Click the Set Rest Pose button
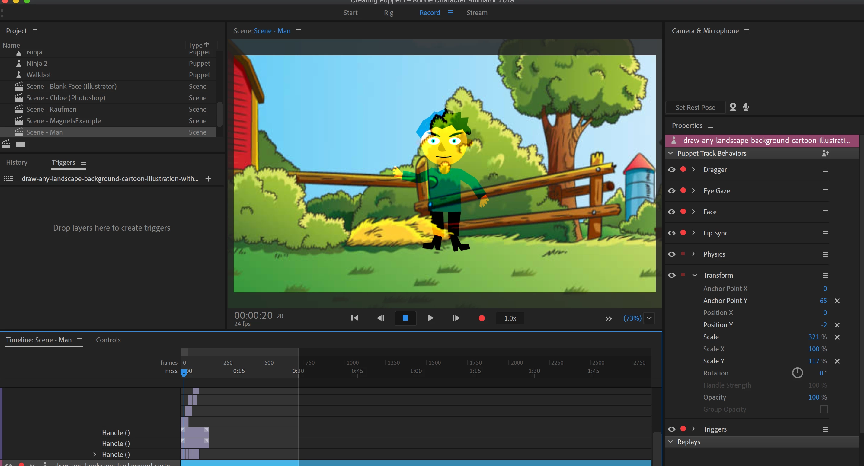The width and height of the screenshot is (864, 466). pos(695,107)
